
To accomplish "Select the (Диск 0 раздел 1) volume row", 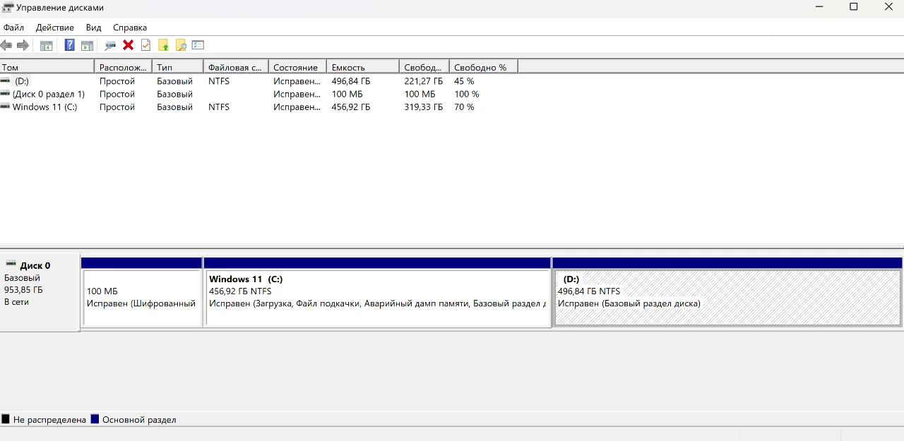I will 258,94.
